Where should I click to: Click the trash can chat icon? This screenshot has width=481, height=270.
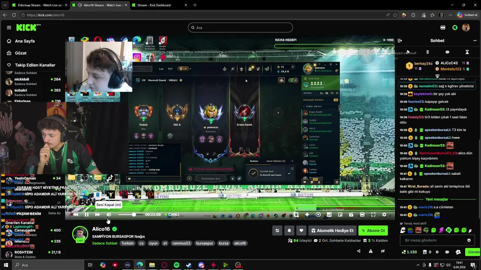[x=428, y=52]
